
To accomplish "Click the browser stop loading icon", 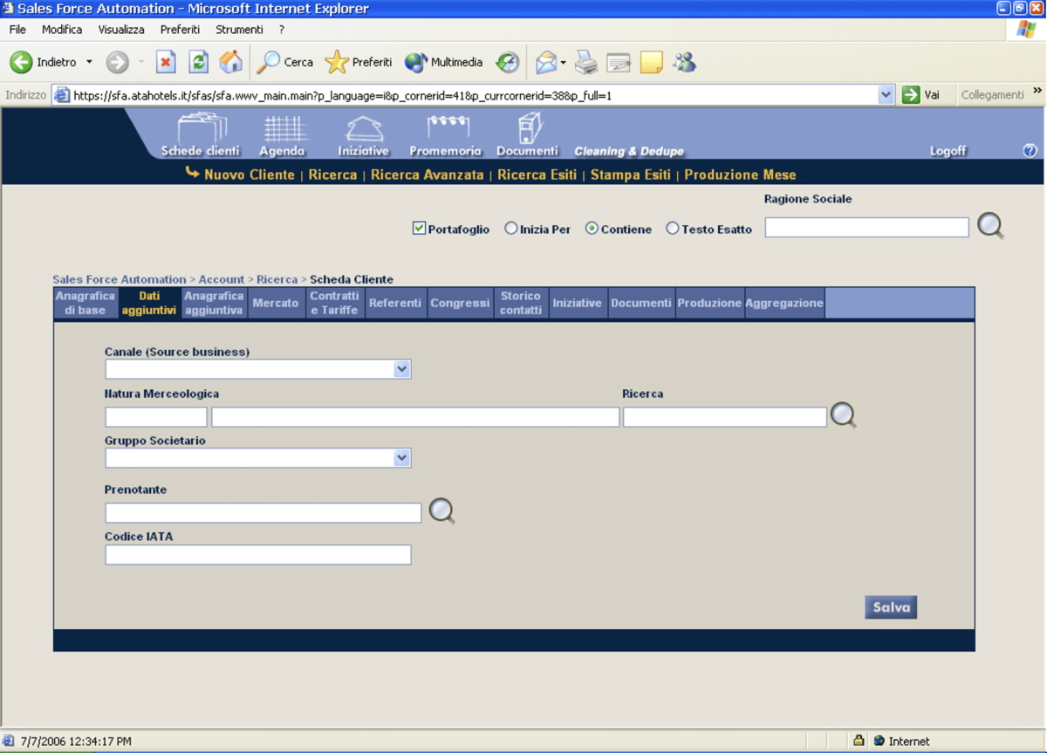I will pos(166,62).
